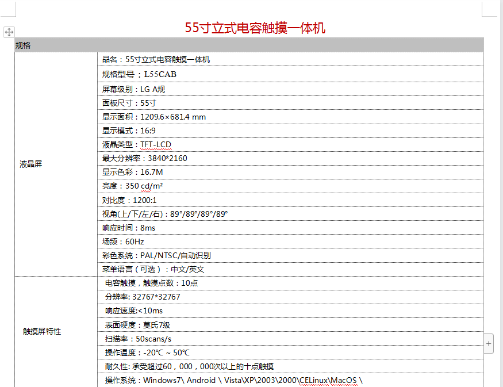The image size is (503, 387).
Task: Click the 视角(上/下/左/右) row
Action: [290, 214]
